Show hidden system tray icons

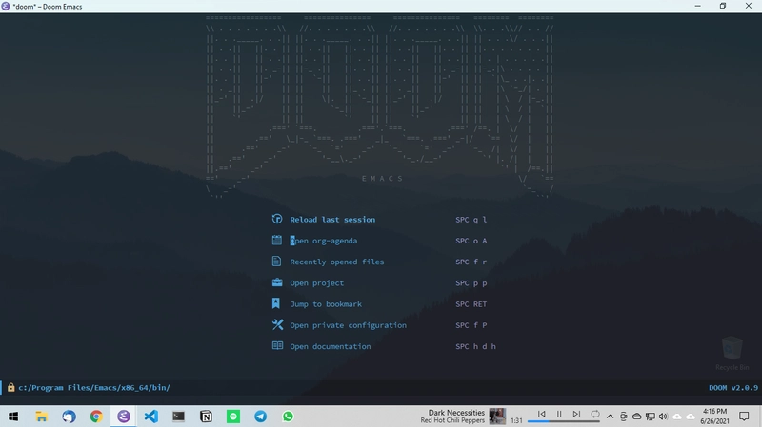611,417
